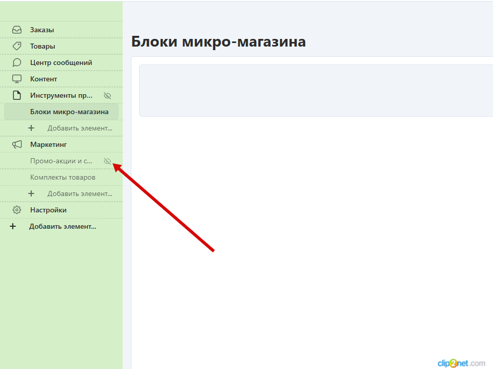Click the plus icon below Настройки

click(13, 226)
